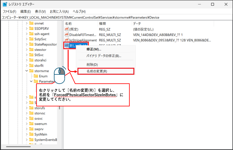Collapse the Parameters key

[x=31, y=81]
